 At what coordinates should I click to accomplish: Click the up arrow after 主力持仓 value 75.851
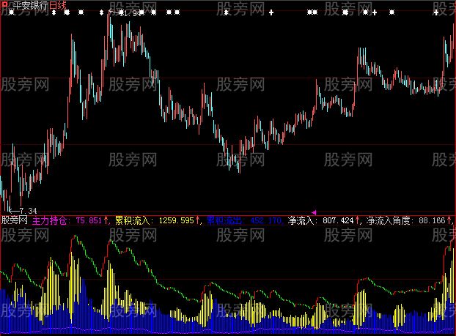tap(107, 219)
